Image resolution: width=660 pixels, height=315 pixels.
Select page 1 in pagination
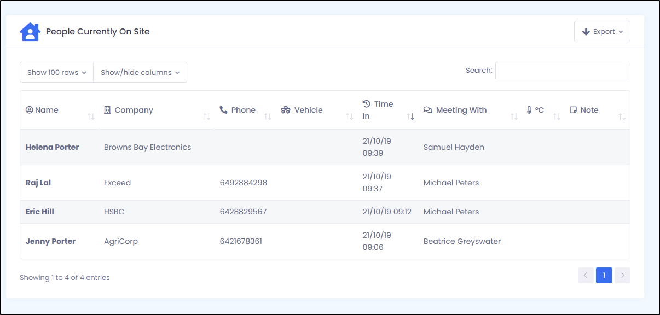[604, 276]
